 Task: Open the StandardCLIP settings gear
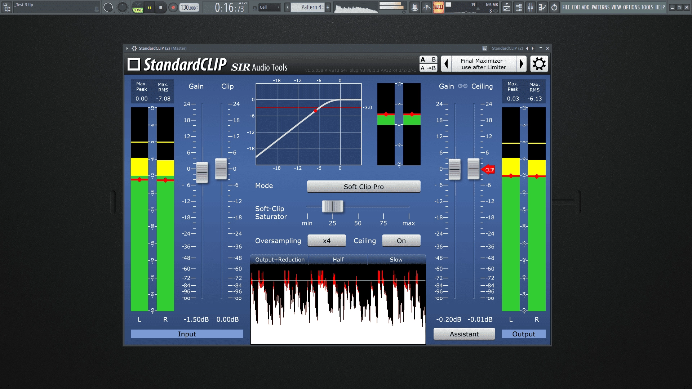click(539, 64)
